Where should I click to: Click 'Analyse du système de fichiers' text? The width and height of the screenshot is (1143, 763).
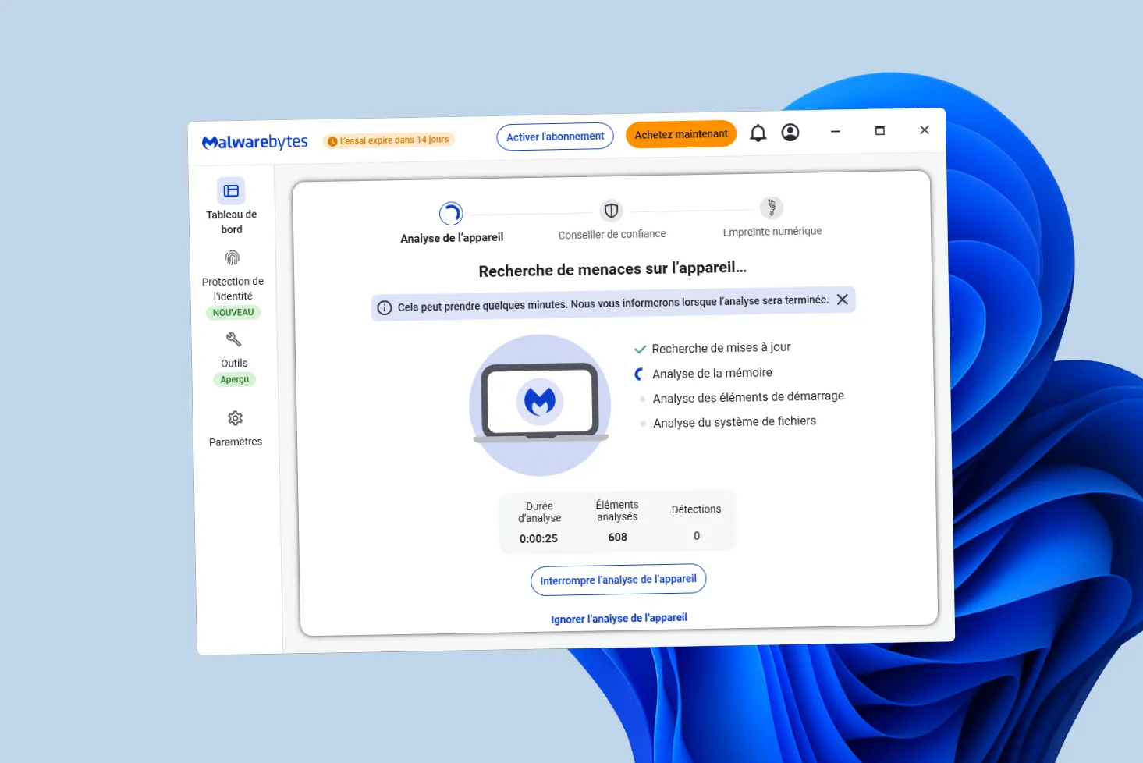coord(734,422)
